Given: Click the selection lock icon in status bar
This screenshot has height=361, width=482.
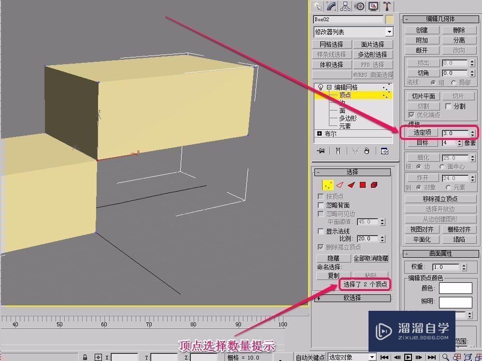Looking at the screenshot, I should (x=85, y=357).
